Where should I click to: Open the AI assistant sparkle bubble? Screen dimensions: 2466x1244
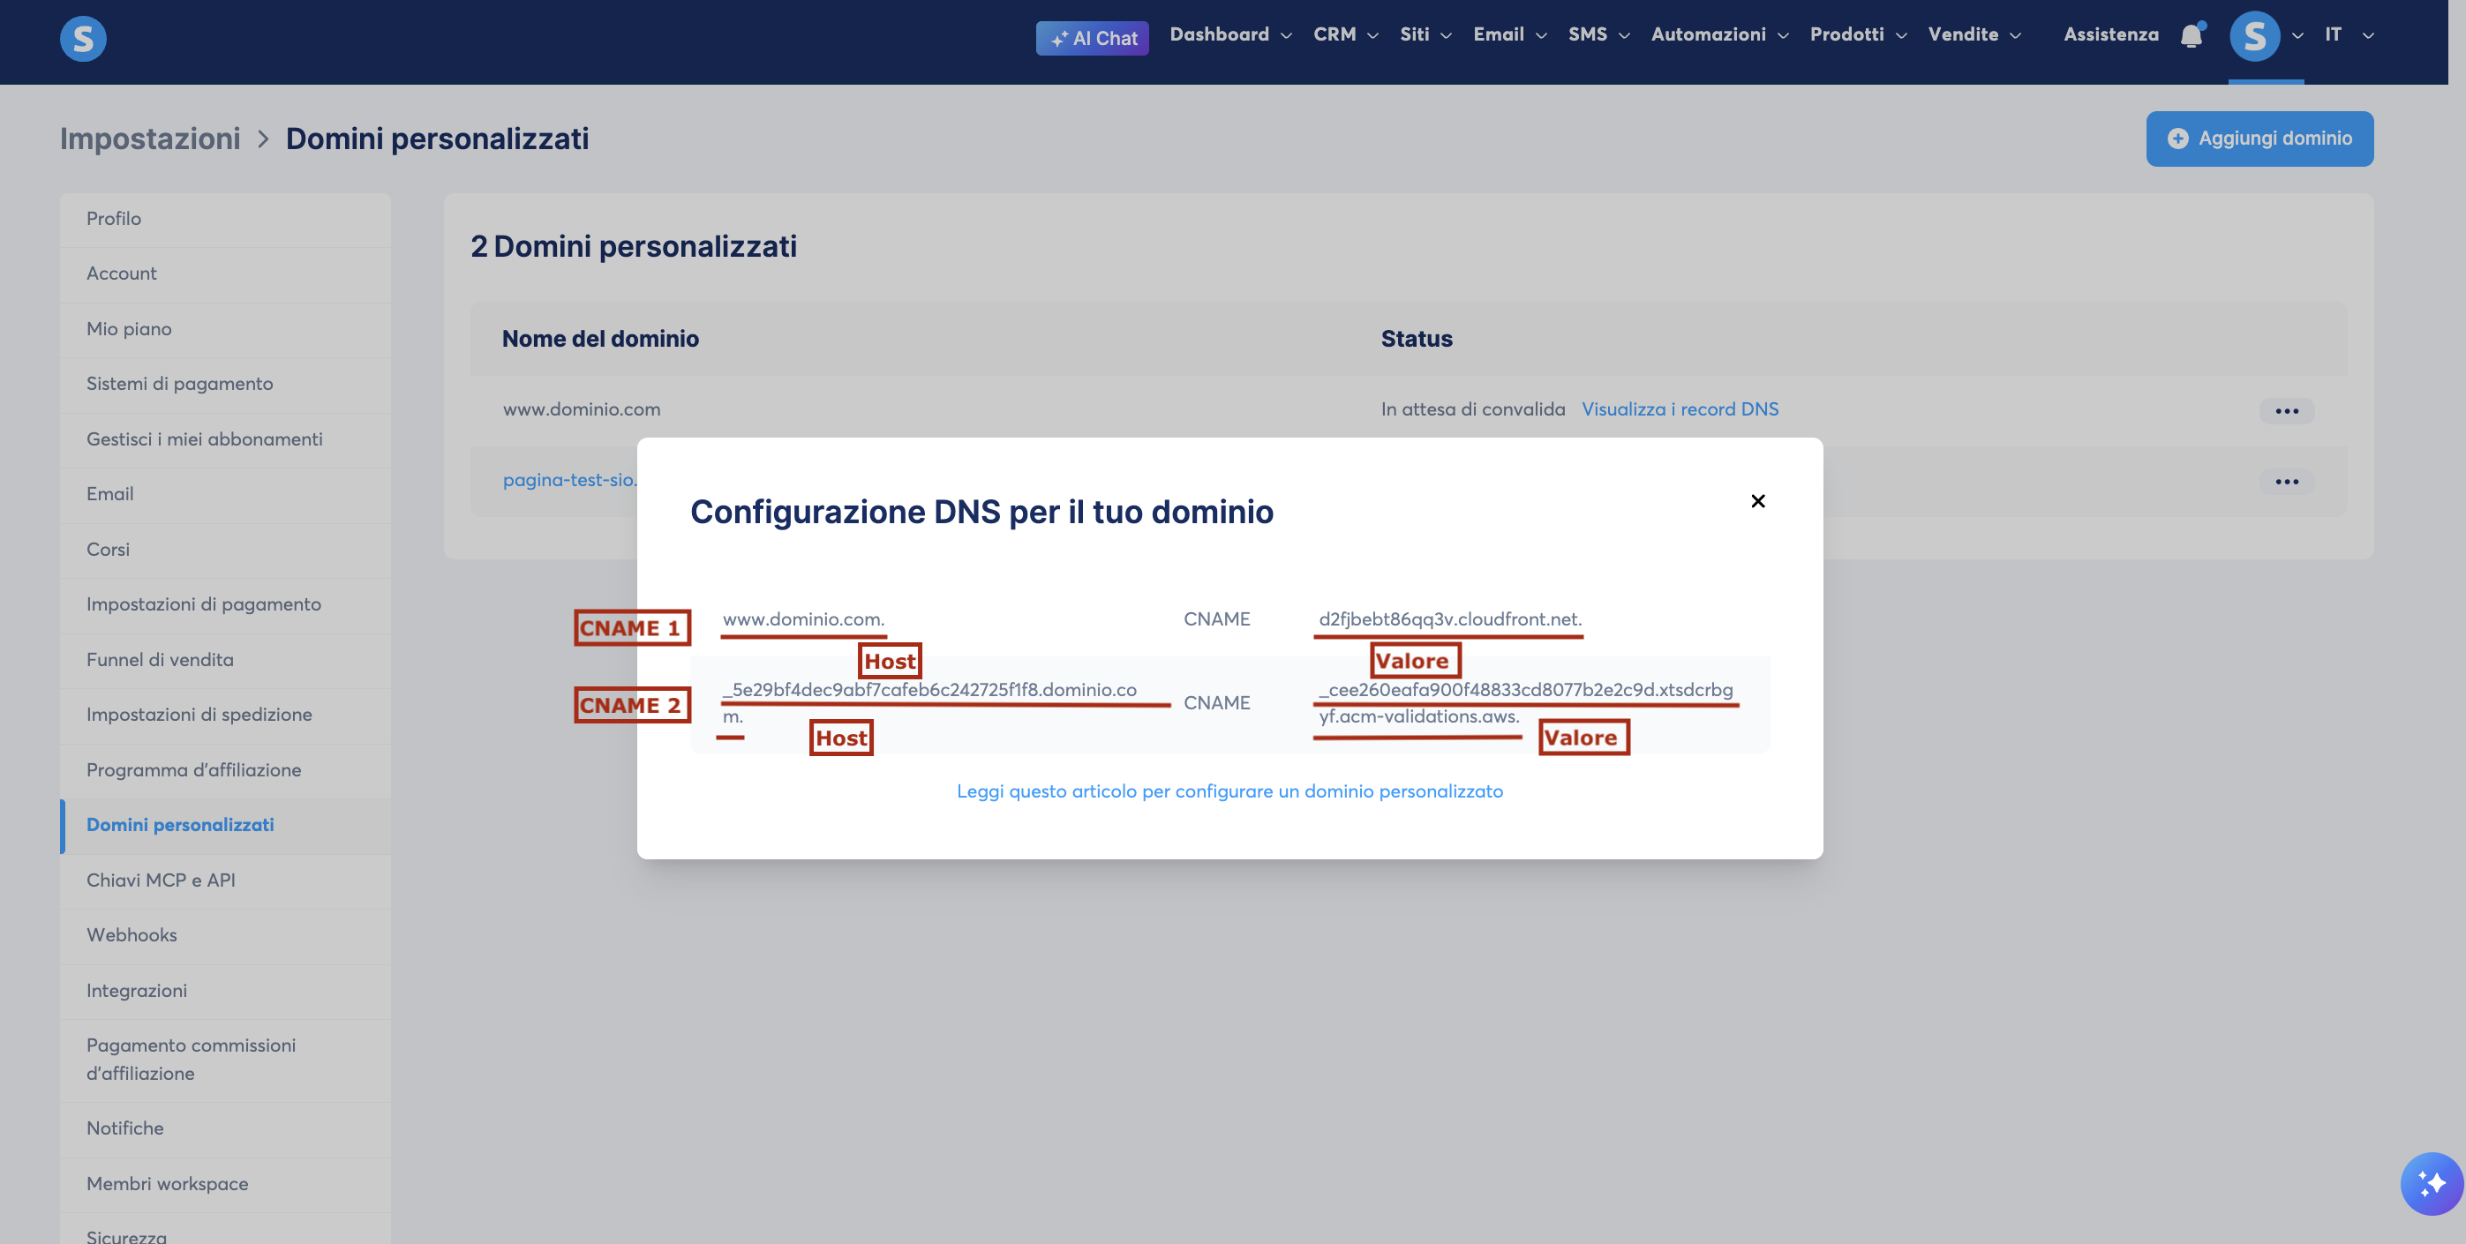2431,1184
